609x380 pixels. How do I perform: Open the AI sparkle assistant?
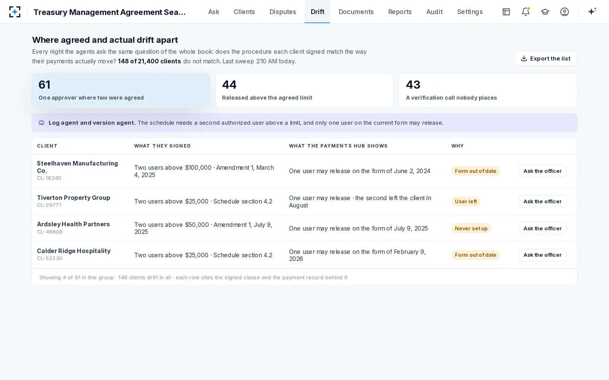point(592,11)
